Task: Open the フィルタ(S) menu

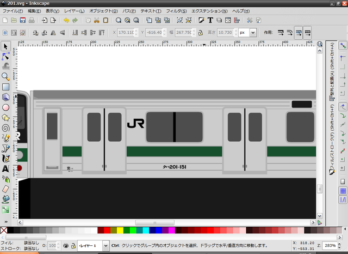Action: pyautogui.click(x=176, y=11)
